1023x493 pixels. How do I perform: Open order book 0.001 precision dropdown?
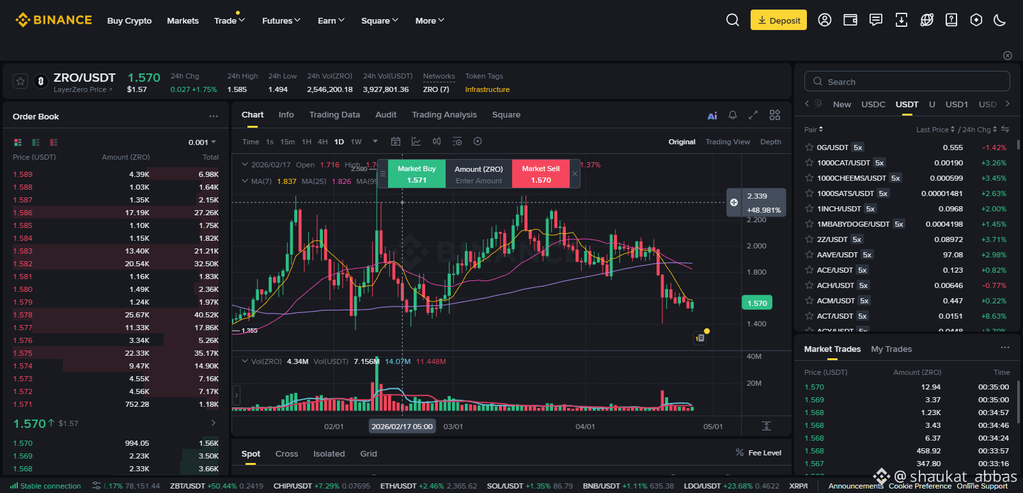(202, 142)
